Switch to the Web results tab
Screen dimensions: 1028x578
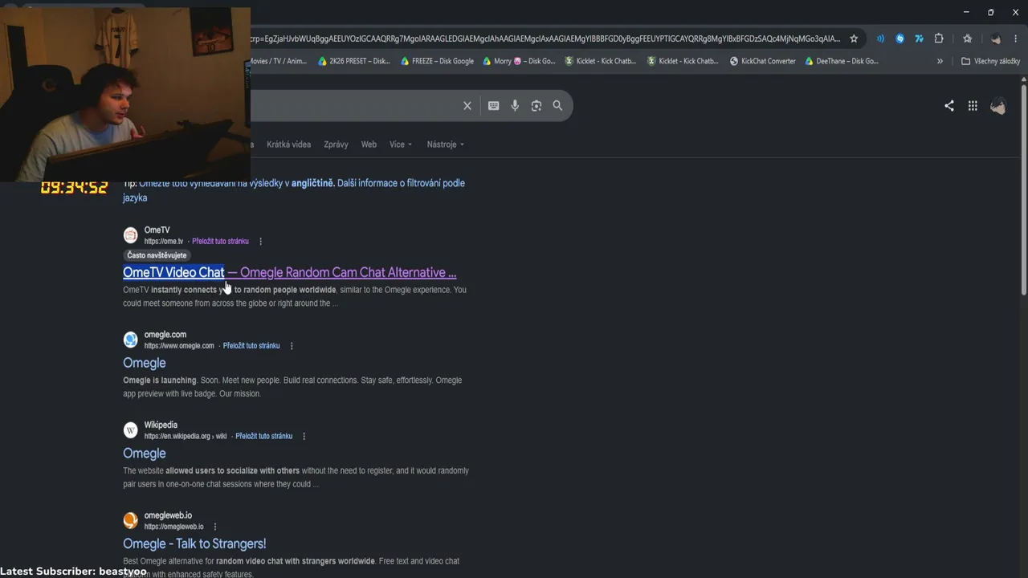pos(369,144)
